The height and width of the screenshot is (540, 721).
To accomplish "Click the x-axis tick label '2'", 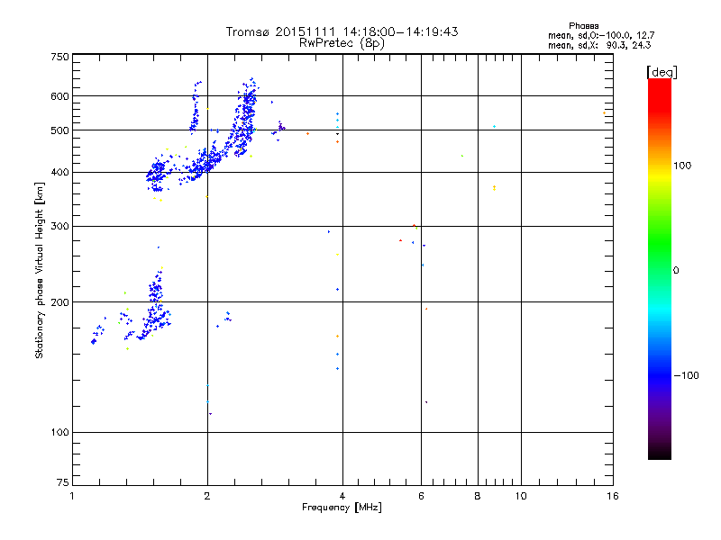I will (x=207, y=496).
